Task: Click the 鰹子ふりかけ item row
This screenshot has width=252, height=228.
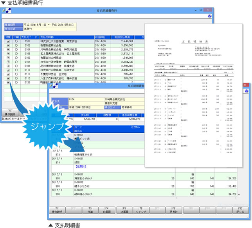Action: coord(144,185)
